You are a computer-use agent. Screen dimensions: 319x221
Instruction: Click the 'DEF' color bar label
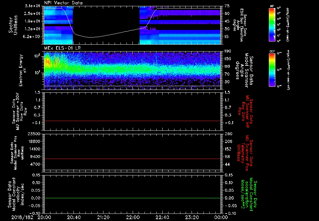pos(272,52)
